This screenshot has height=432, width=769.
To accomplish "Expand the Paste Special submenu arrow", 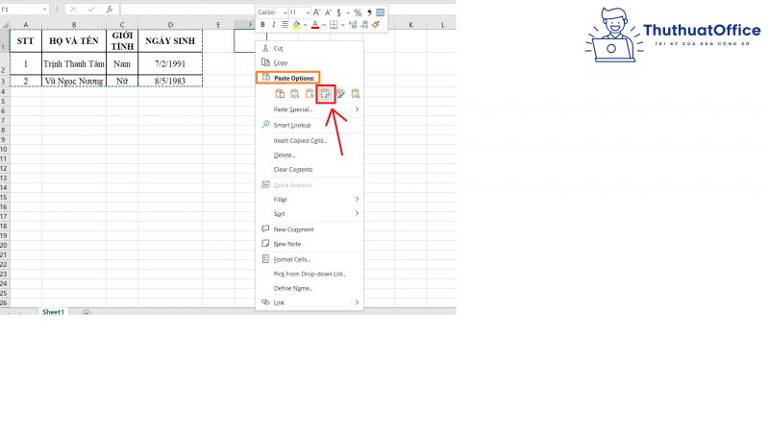I will coord(357,109).
